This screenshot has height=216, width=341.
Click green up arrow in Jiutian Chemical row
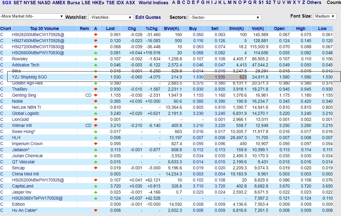coord(95,156)
